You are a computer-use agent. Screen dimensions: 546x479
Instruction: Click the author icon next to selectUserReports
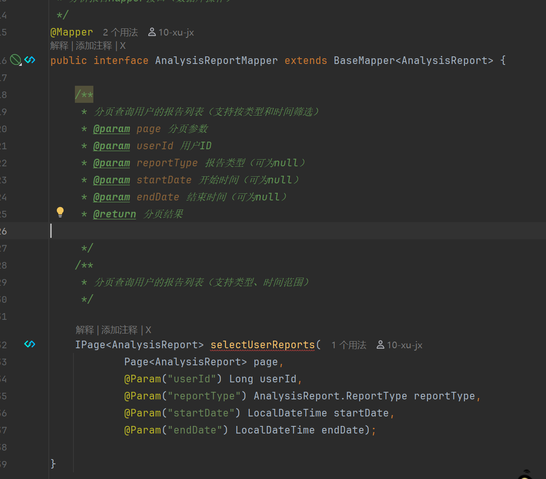click(x=381, y=344)
